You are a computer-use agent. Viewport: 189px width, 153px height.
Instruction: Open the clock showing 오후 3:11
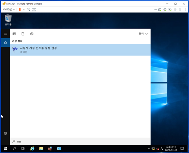171,149
